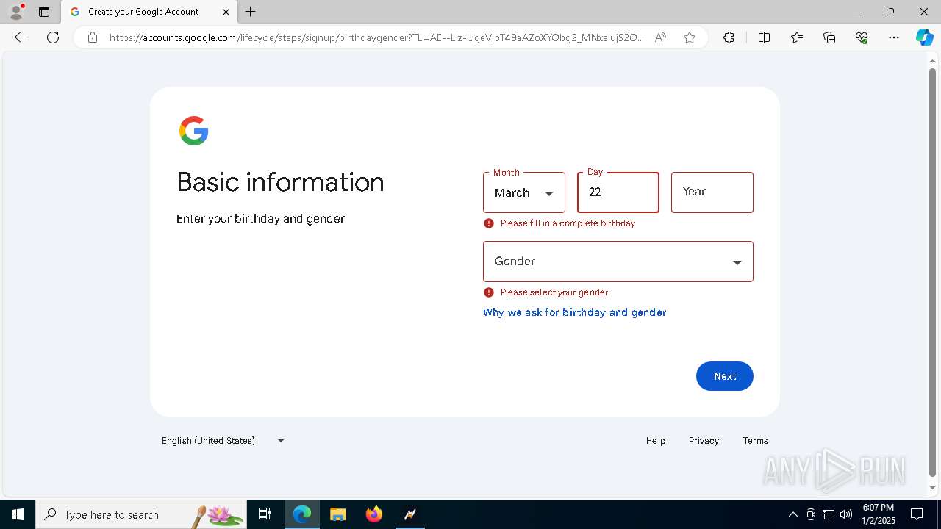The image size is (941, 529).
Task: Open the Privacy link
Action: pyautogui.click(x=704, y=441)
